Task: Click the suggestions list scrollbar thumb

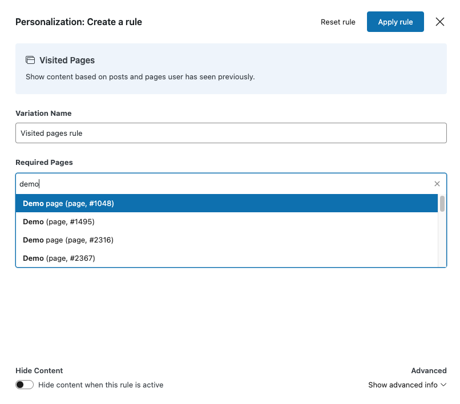Action: (442, 204)
